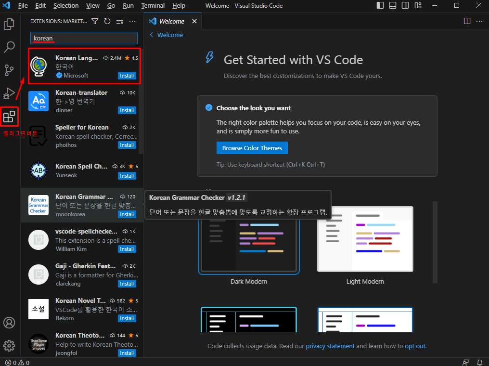
Task: Open the status bar errors and warnings
Action: [17, 363]
